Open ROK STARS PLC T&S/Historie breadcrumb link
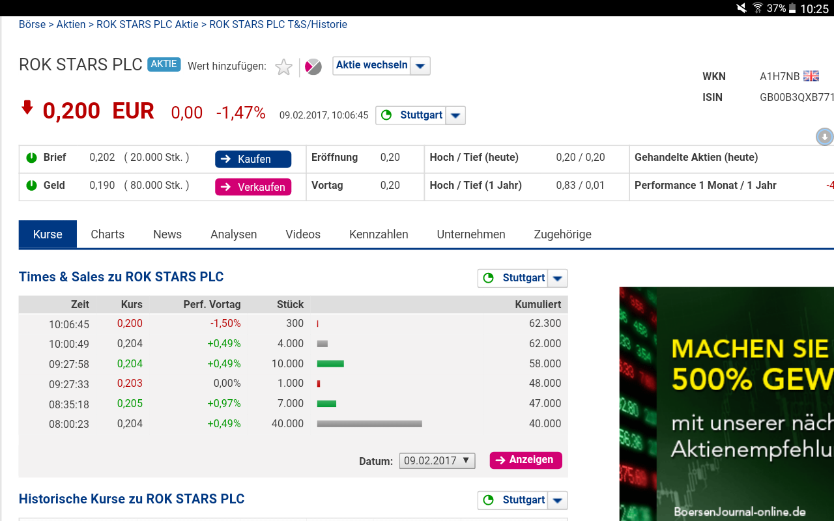This screenshot has height=521, width=834. coord(278,25)
